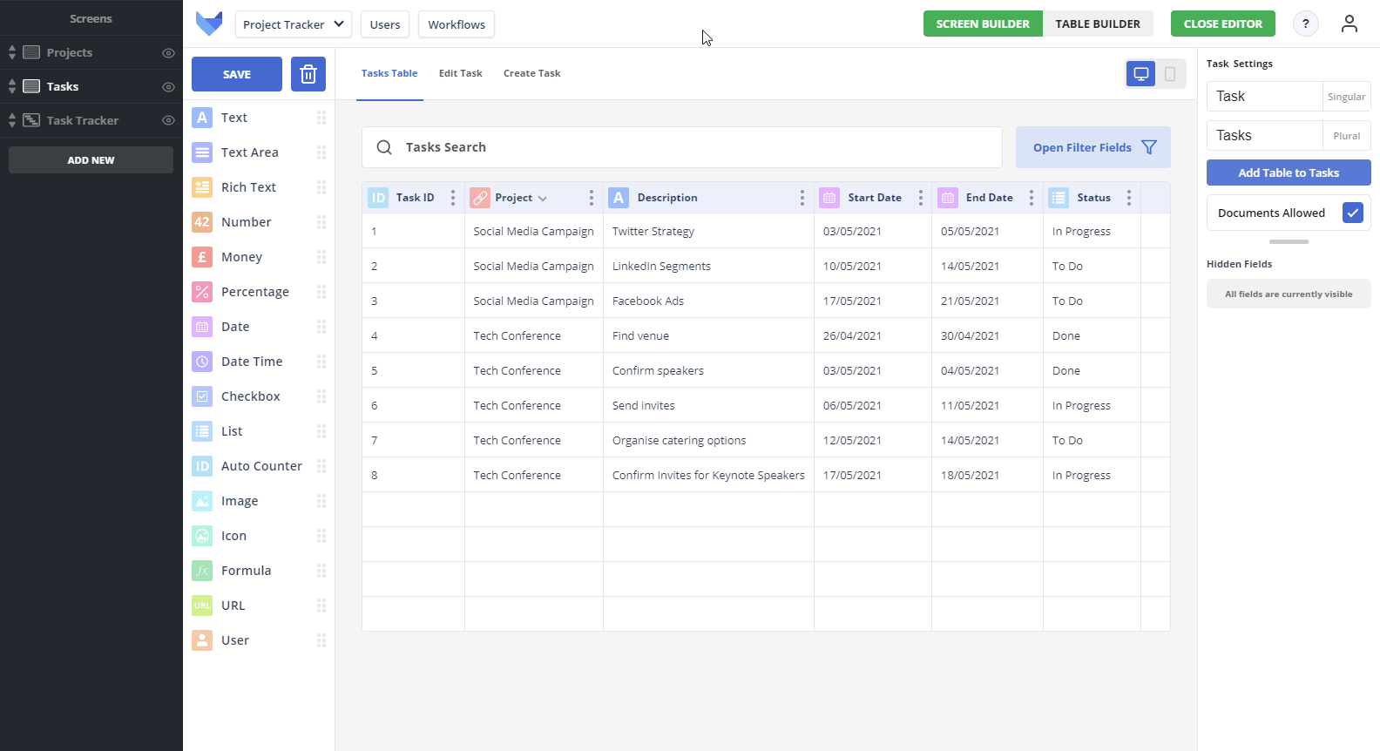
Task: Toggle visibility of Tasks screen
Action: point(169,87)
